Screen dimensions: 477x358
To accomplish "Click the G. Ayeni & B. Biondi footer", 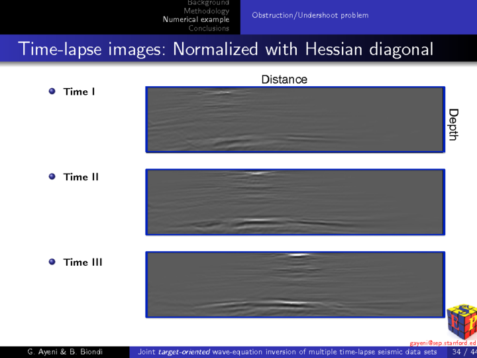I will pyautogui.click(x=64, y=352).
